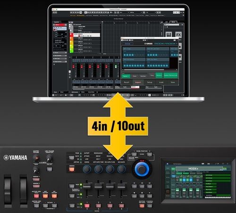Select the Object Selection arrow tool

[x=85, y=12]
